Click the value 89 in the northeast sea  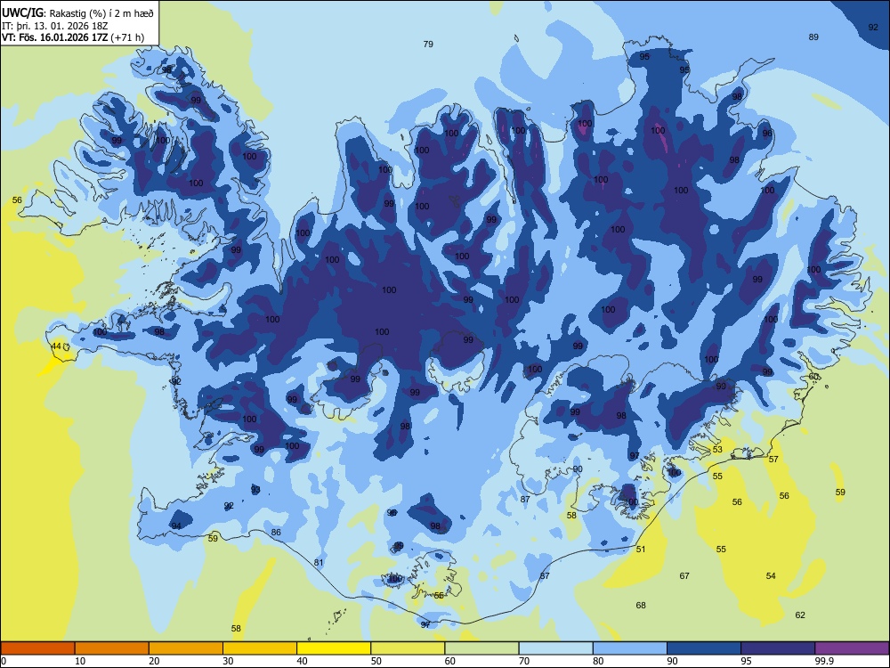pos(813,37)
